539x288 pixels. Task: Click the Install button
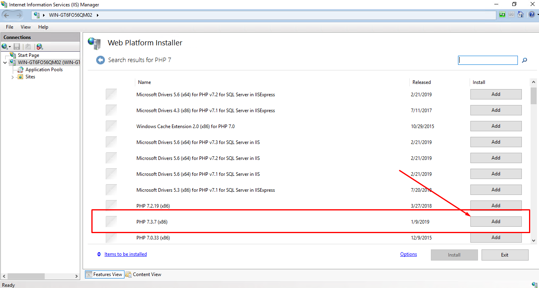(454, 255)
